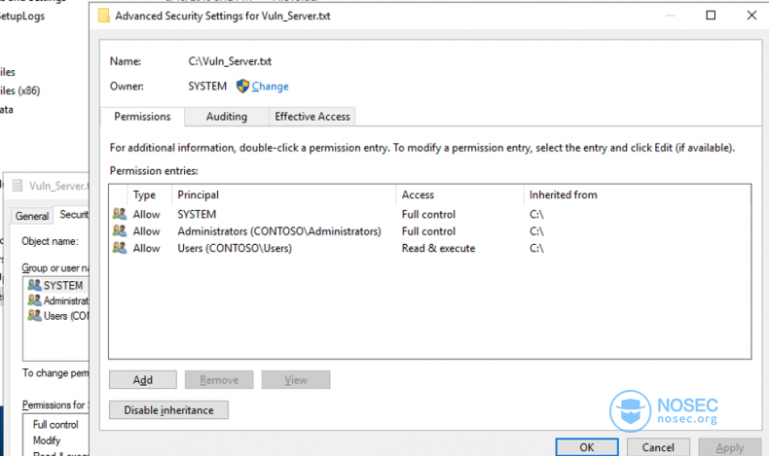
Task: Click the Change owner link
Action: pyautogui.click(x=271, y=87)
